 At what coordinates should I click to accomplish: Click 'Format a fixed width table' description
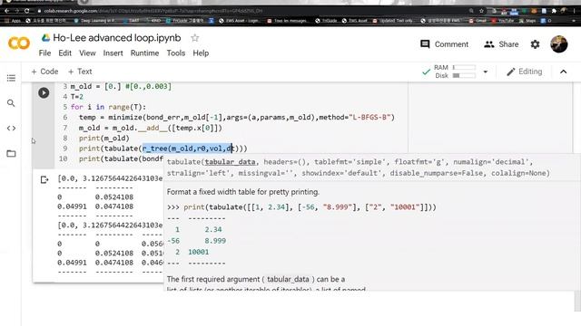pos(243,192)
